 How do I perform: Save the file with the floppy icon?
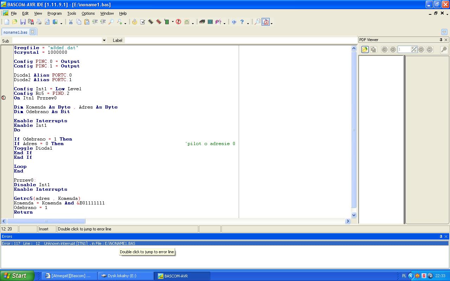click(23, 22)
